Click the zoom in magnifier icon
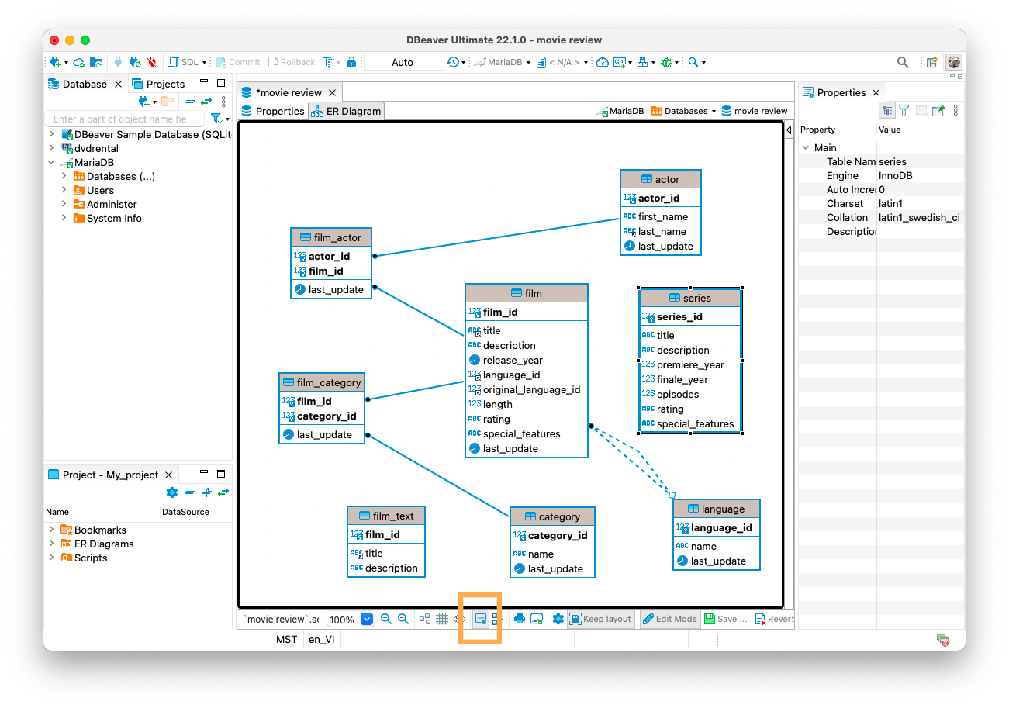Viewport: 1009px width, 708px height. pos(386,619)
